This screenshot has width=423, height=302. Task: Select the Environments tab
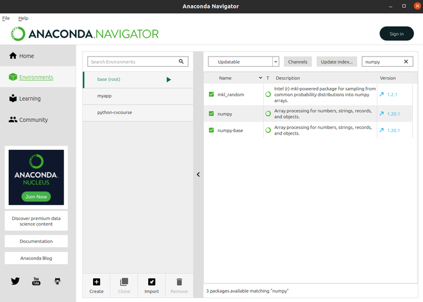tap(38, 77)
